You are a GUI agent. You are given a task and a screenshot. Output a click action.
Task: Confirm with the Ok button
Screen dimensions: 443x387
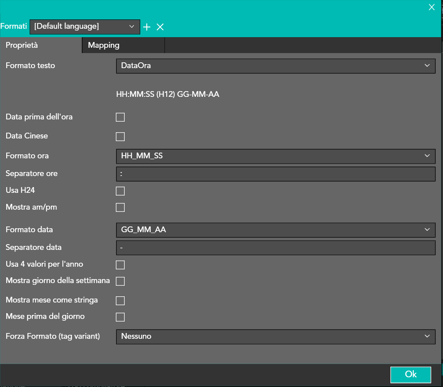coord(411,375)
